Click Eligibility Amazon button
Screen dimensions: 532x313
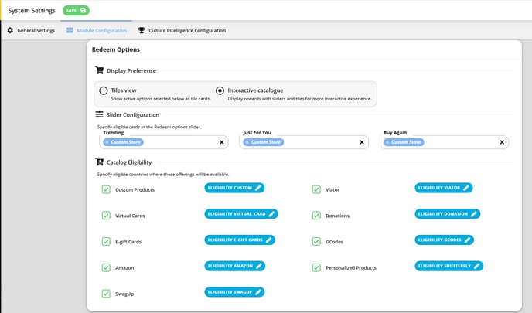point(235,266)
